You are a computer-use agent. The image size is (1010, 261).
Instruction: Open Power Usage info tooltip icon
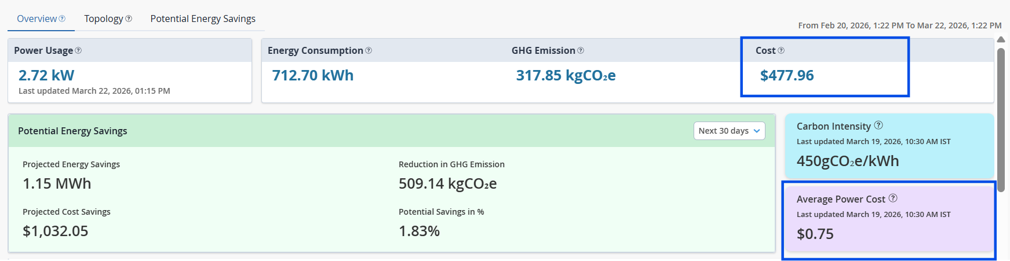[x=78, y=50]
